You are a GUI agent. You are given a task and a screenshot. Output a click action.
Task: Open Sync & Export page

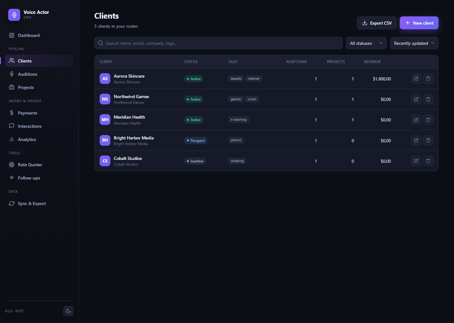tap(39, 203)
